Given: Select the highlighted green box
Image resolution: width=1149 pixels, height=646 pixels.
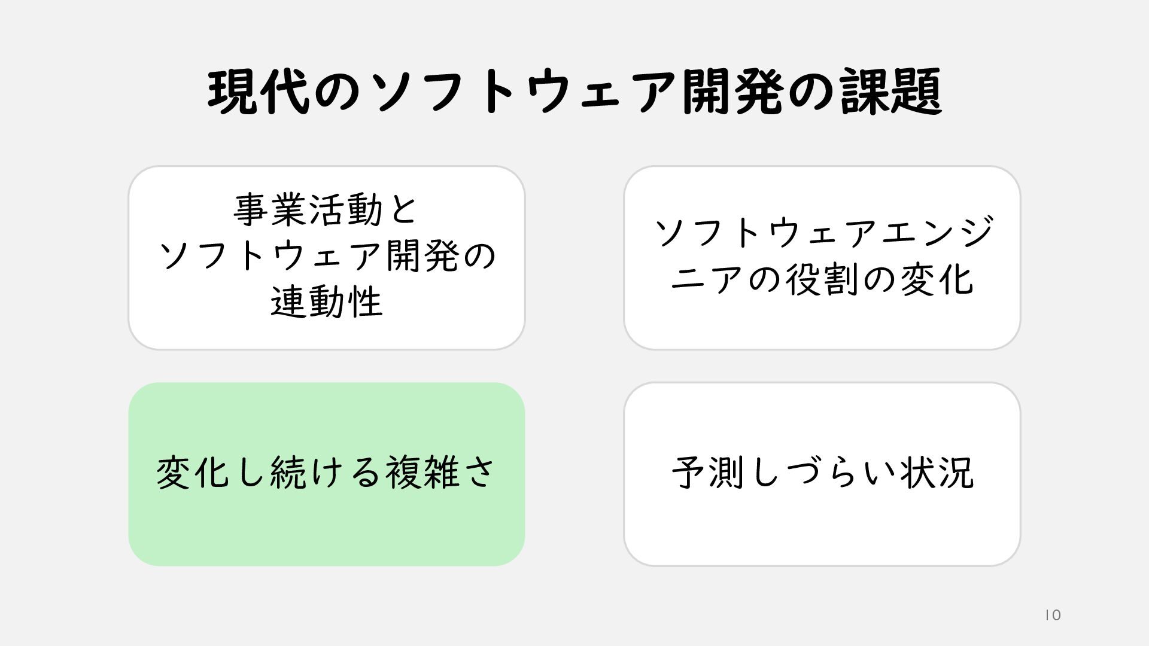Looking at the screenshot, I should pyautogui.click(x=327, y=474).
